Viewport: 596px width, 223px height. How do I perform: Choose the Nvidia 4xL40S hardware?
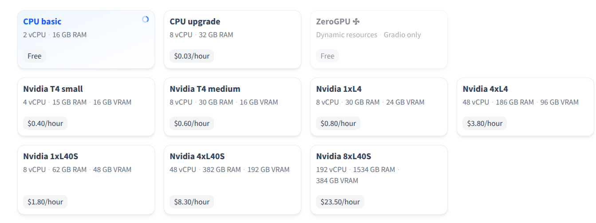tap(233, 180)
